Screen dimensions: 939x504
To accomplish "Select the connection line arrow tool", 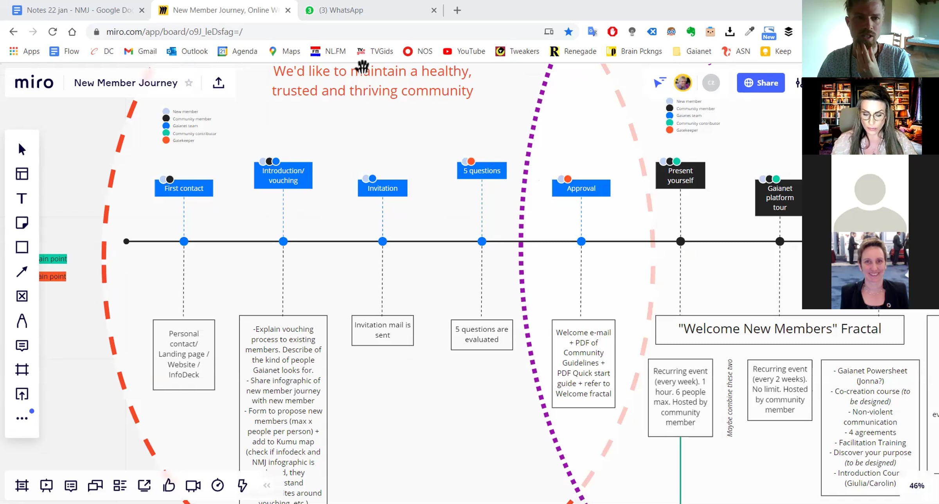I will pos(22,272).
